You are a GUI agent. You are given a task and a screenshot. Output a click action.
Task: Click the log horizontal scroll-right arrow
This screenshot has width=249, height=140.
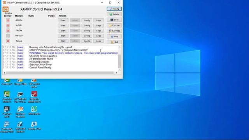pyautogui.click(x=116, y=73)
